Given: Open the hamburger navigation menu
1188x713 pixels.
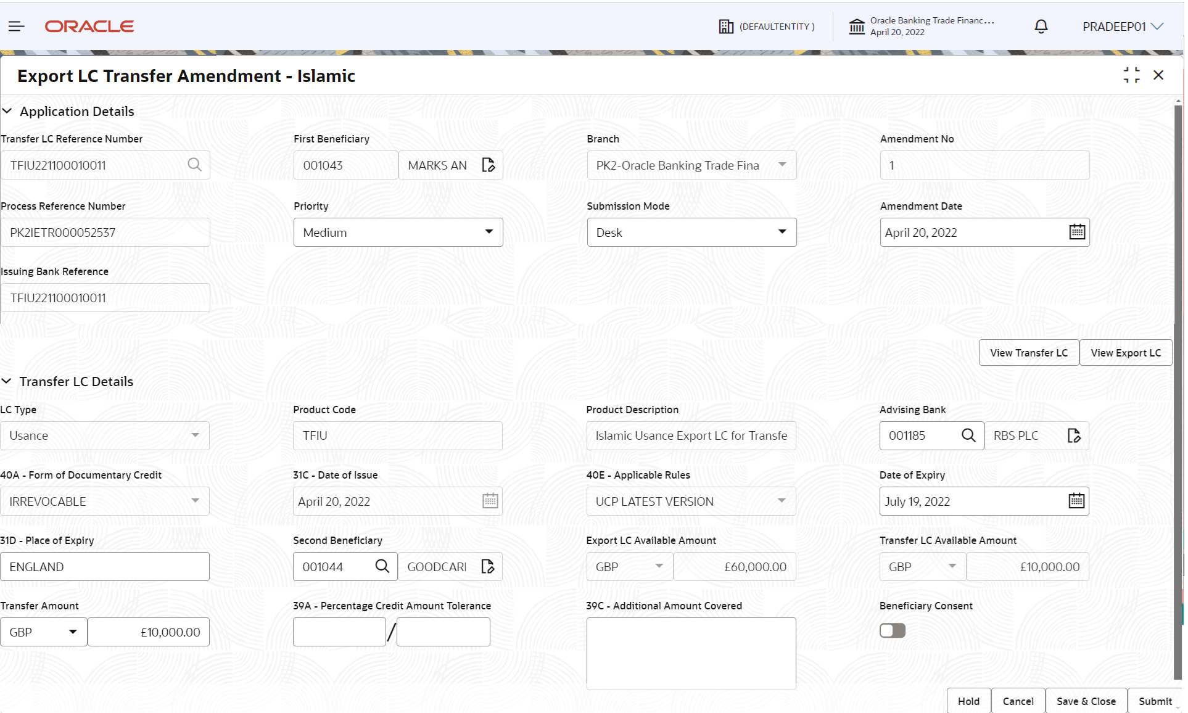Looking at the screenshot, I should pyautogui.click(x=17, y=26).
